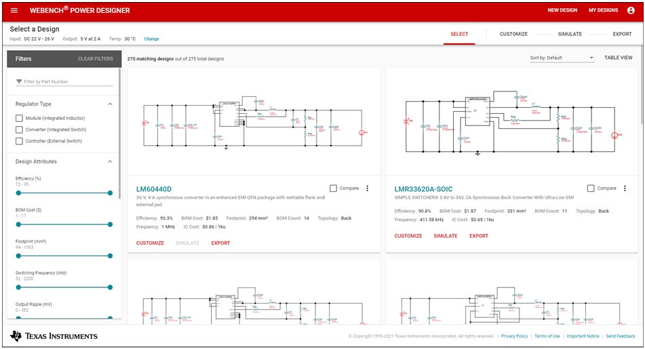Click the Send Feedback footer link
645x349 pixels.
621,336
